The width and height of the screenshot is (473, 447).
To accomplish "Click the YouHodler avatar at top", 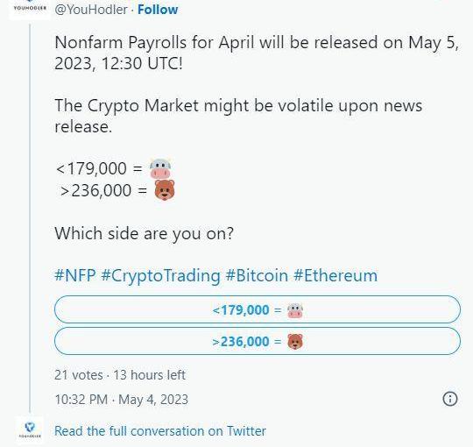I will click(30, 9).
